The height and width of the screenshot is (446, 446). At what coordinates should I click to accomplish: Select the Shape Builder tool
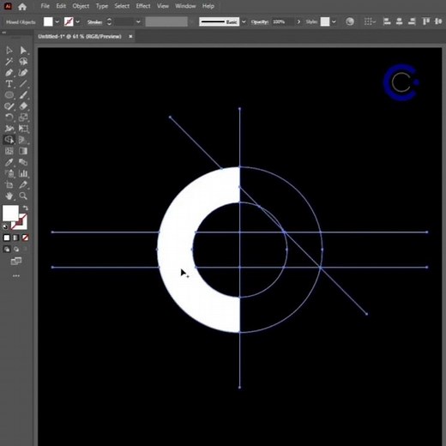(9, 140)
